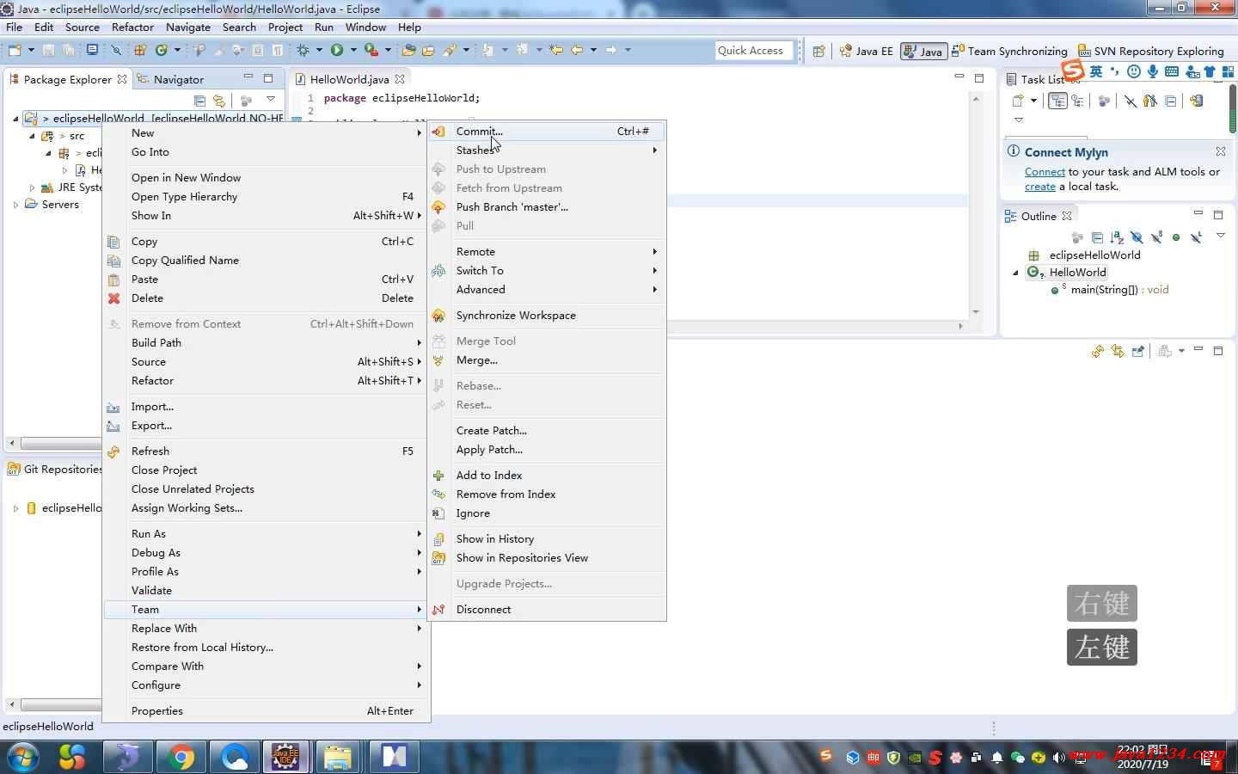Switch to SVN Repository Exploring perspective
This screenshot has width=1238, height=774.
1150,51
